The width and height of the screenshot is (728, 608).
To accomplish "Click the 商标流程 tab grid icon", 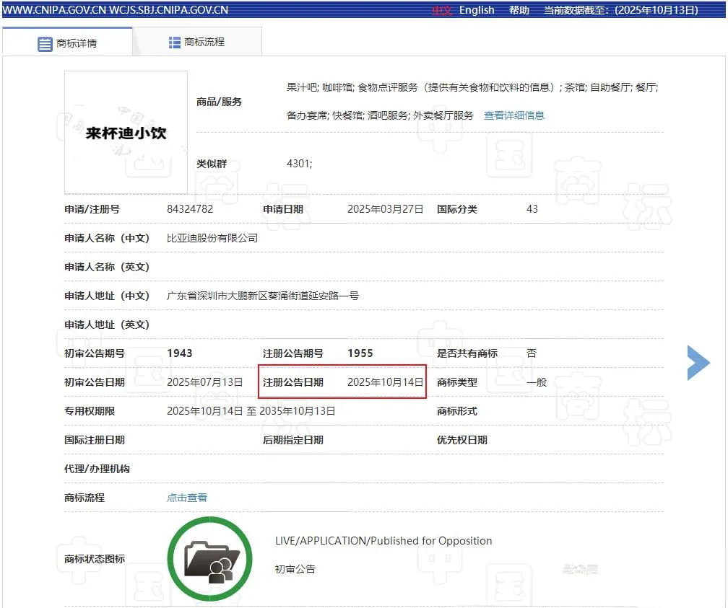I will [x=174, y=41].
